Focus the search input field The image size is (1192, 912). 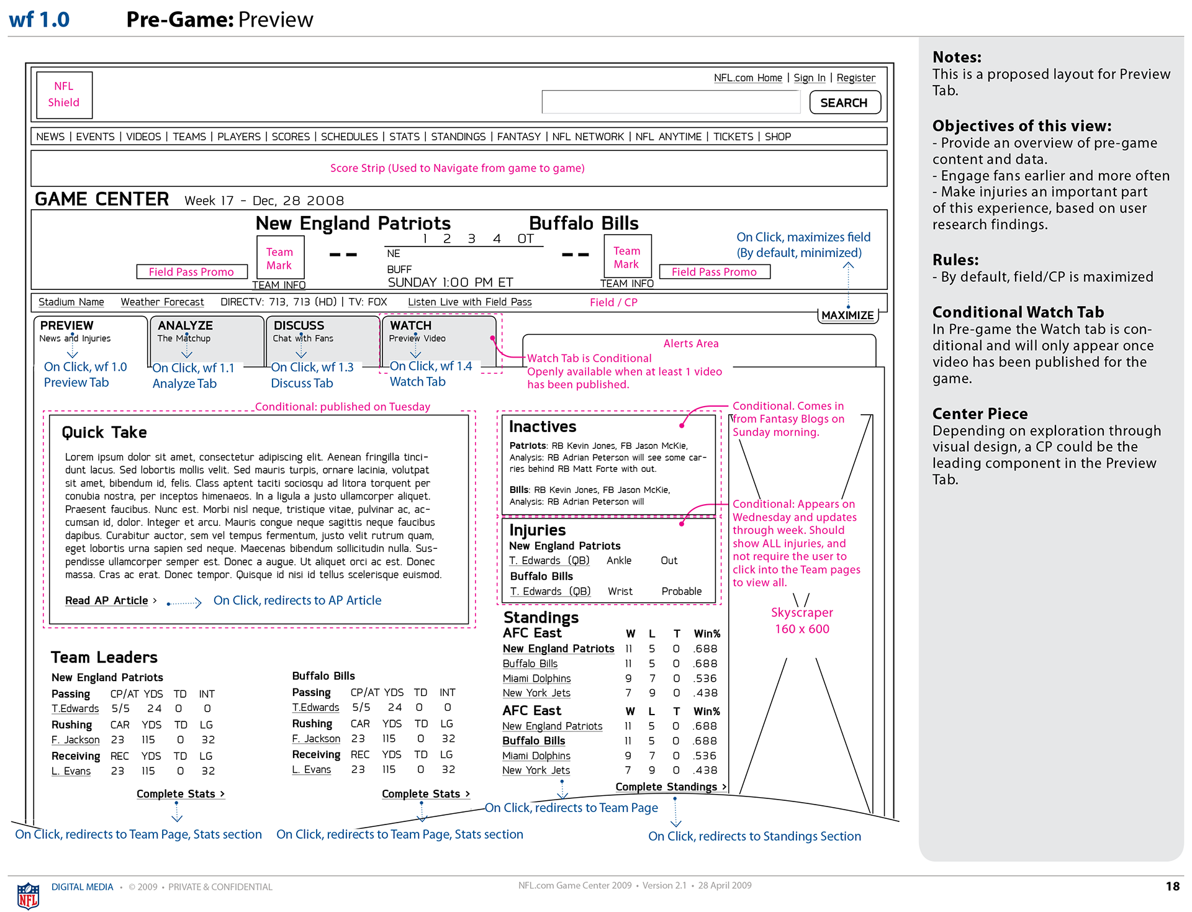671,102
